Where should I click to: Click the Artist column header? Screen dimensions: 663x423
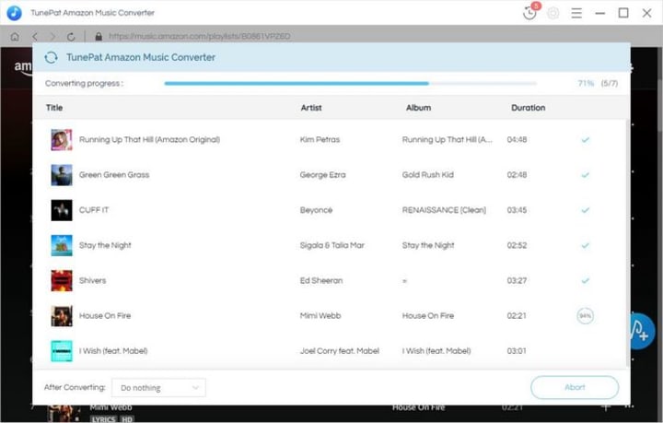[x=311, y=108]
